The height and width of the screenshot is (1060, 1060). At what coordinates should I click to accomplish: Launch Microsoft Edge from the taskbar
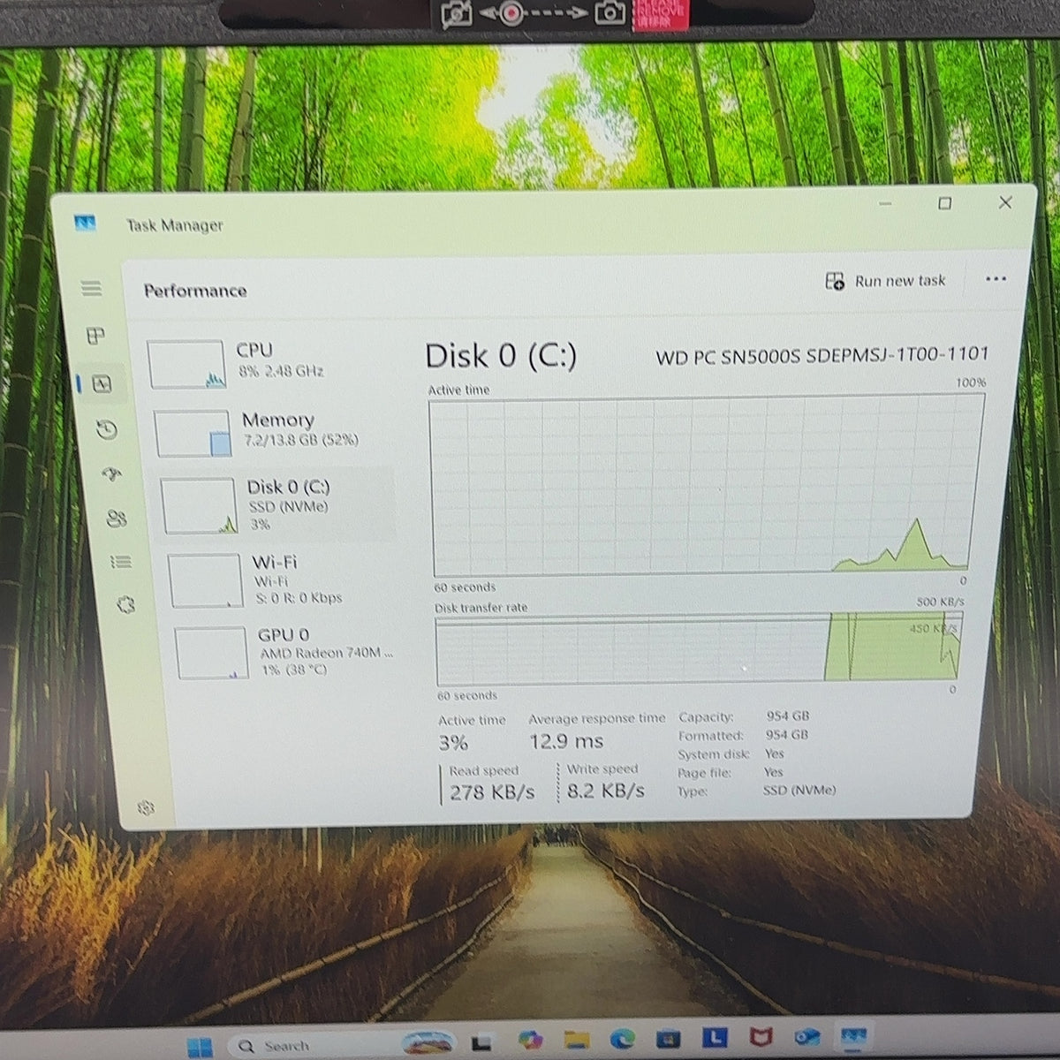(622, 1038)
